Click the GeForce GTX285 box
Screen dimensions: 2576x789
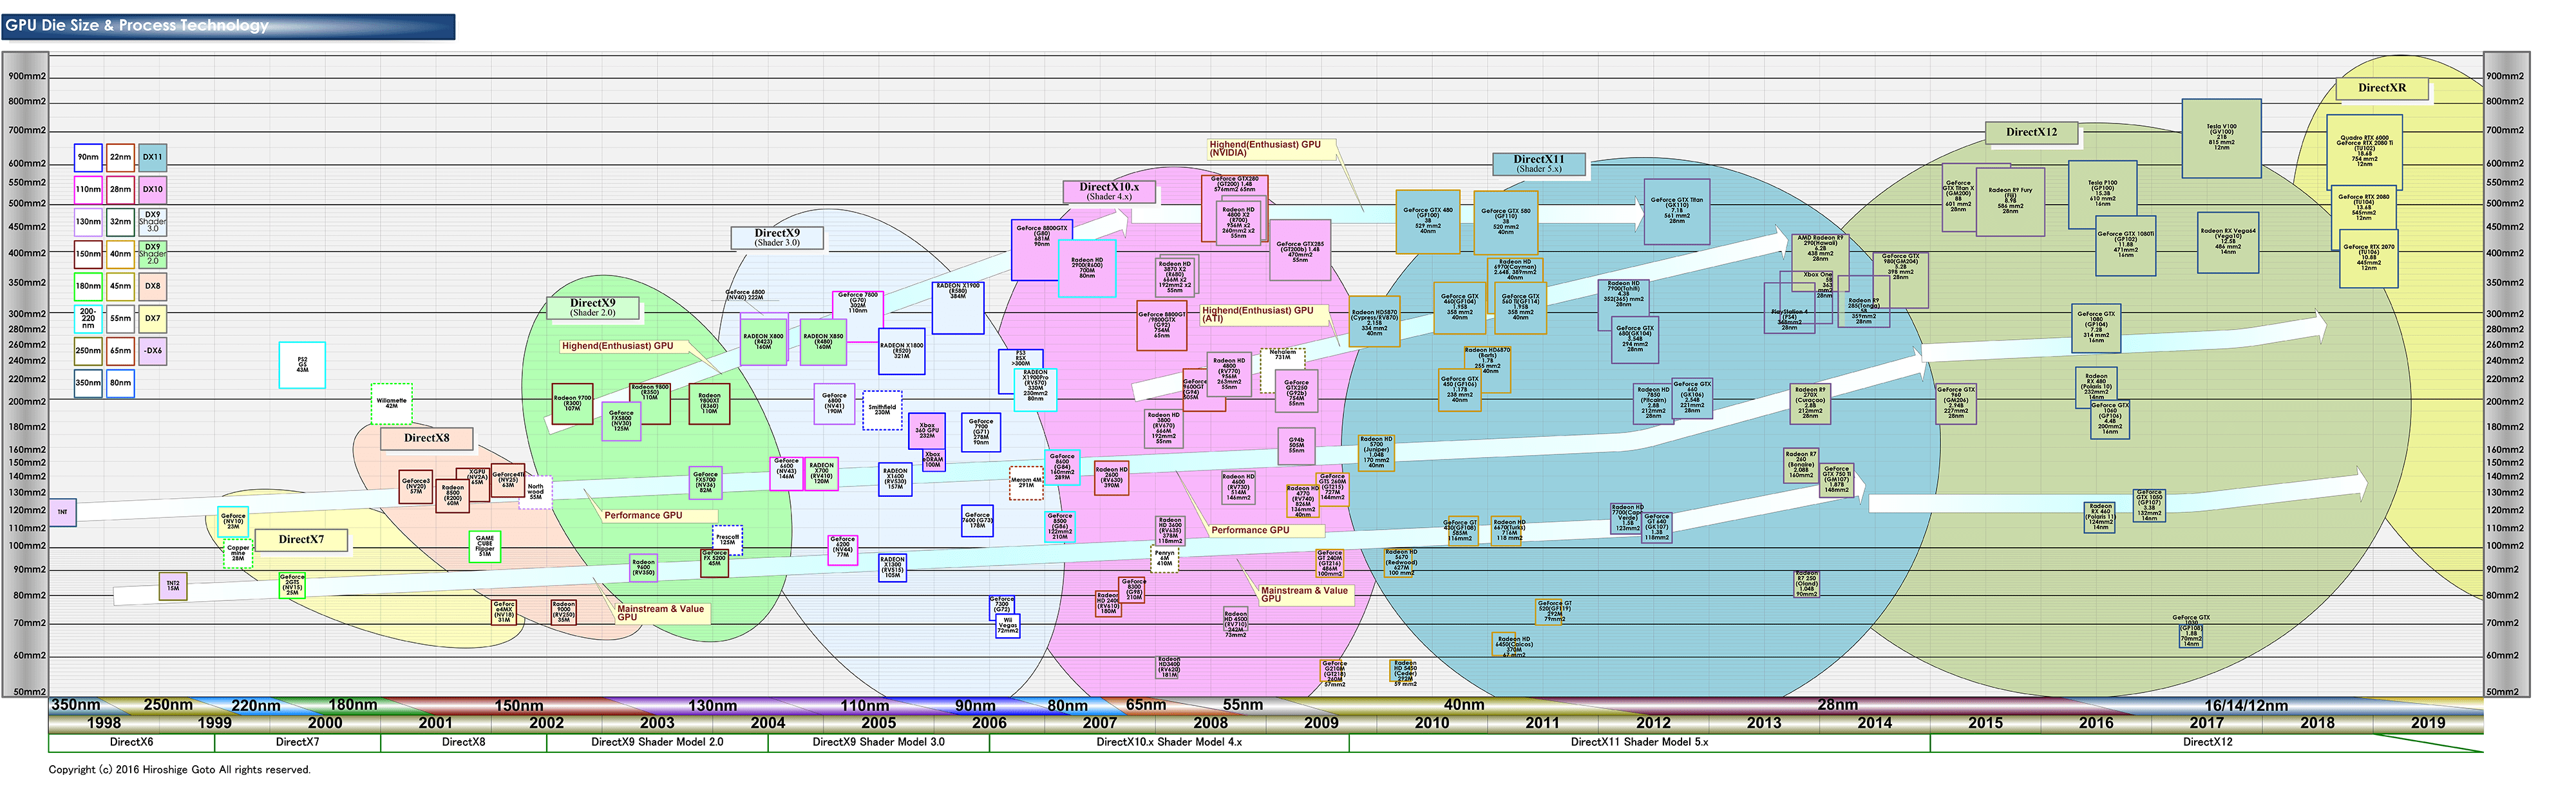click(1300, 251)
